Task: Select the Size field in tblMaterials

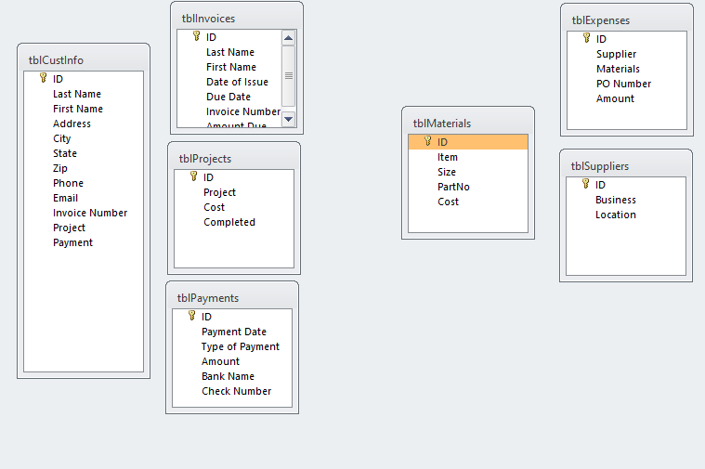Action: (468, 172)
